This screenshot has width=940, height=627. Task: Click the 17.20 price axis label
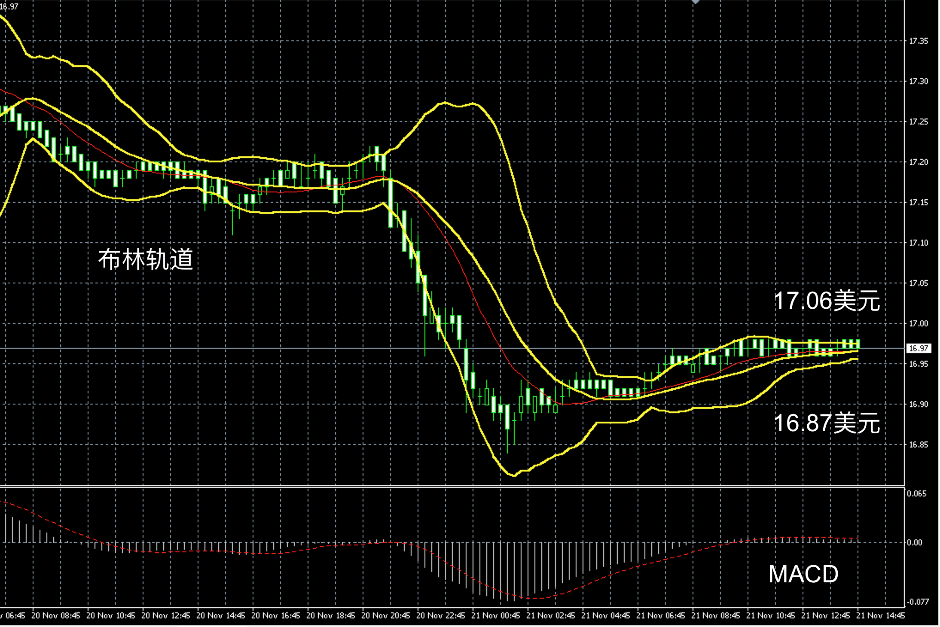coord(919,162)
